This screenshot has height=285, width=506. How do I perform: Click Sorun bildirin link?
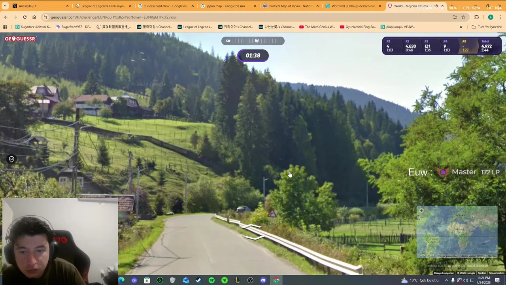coord(497,273)
